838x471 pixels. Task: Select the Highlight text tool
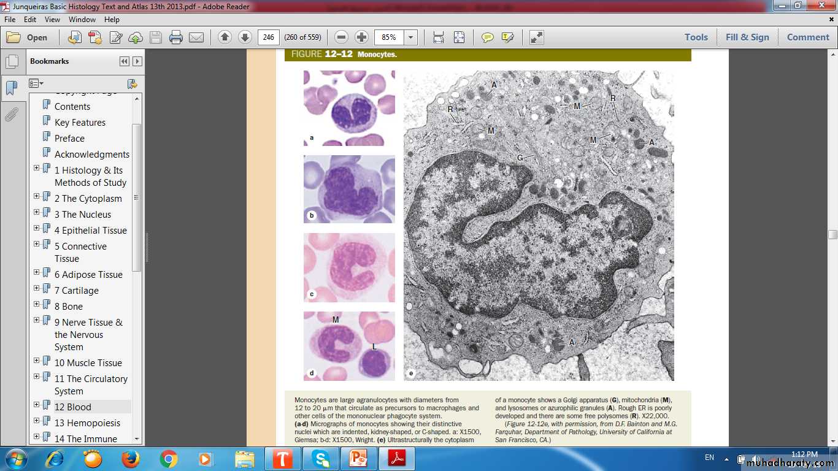[x=507, y=37]
